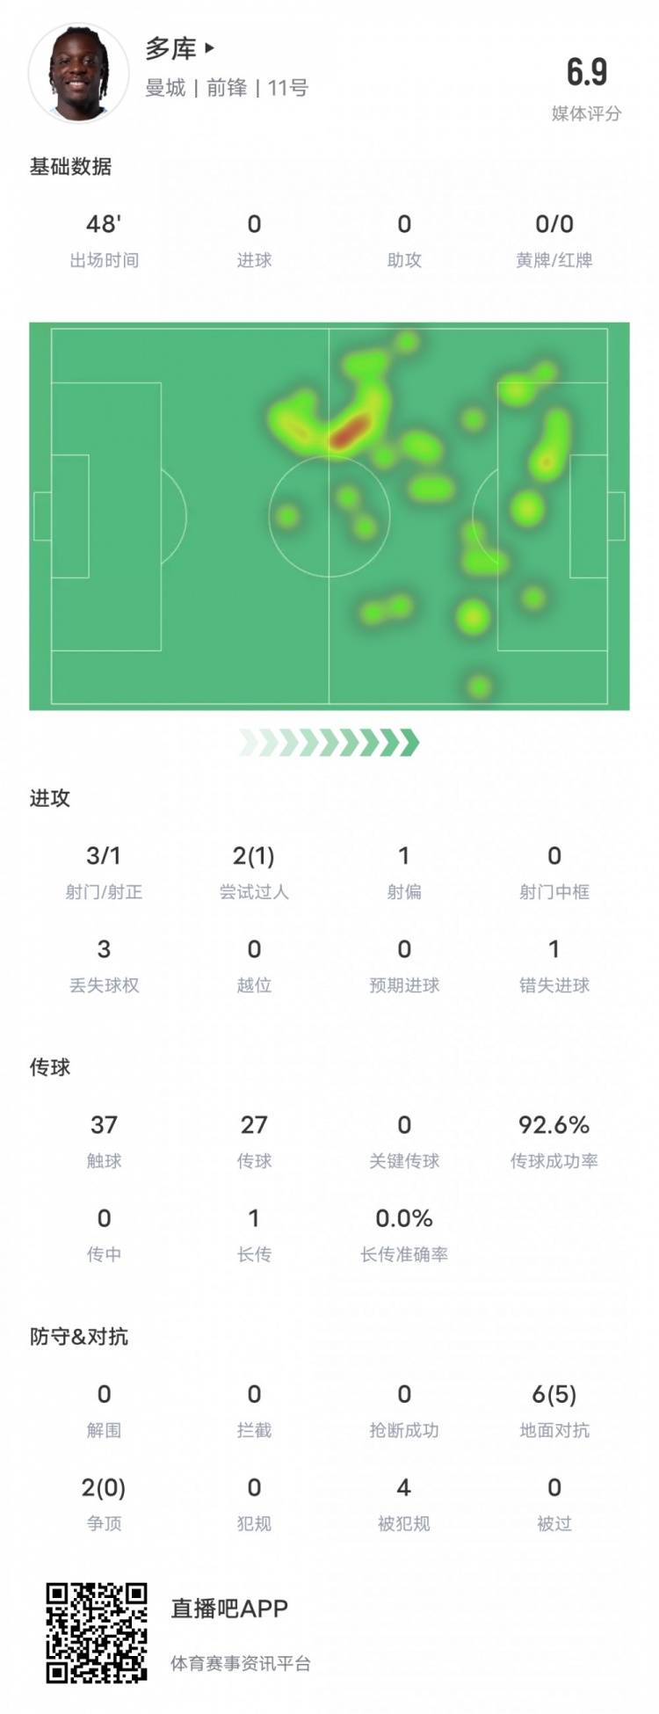Click the red hotspot on the heatmap
Image resolution: width=659 pixels, height=1714 pixels.
tap(349, 431)
